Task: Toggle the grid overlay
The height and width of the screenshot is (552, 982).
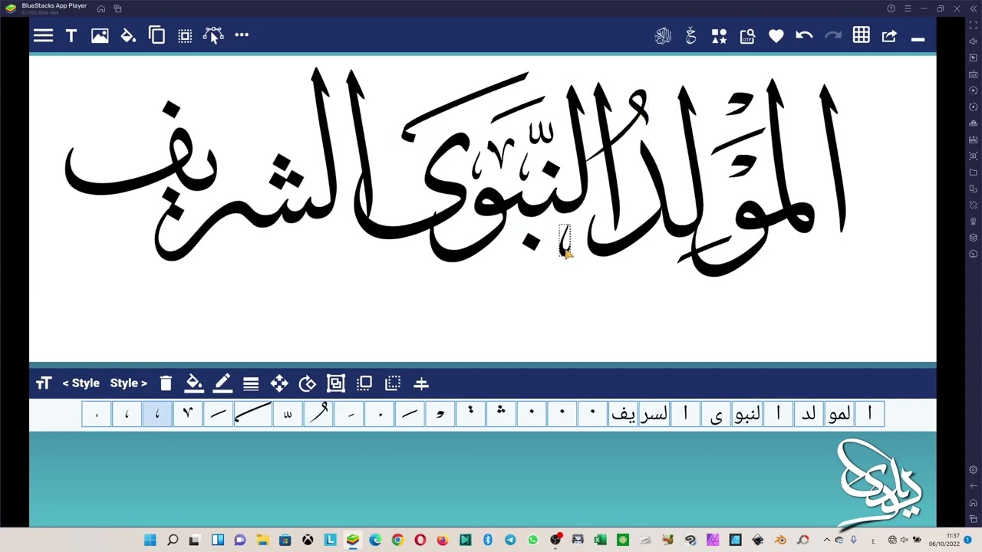Action: 861,36
